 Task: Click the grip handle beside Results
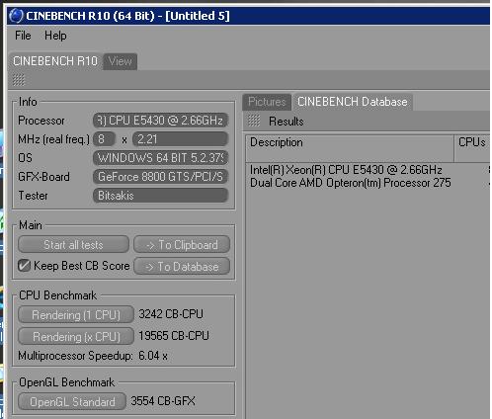[x=254, y=121]
